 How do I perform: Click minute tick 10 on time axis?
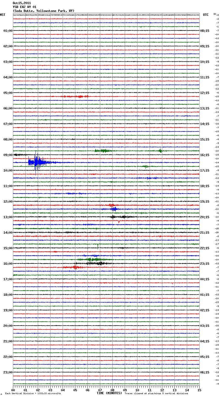tap(137, 390)
